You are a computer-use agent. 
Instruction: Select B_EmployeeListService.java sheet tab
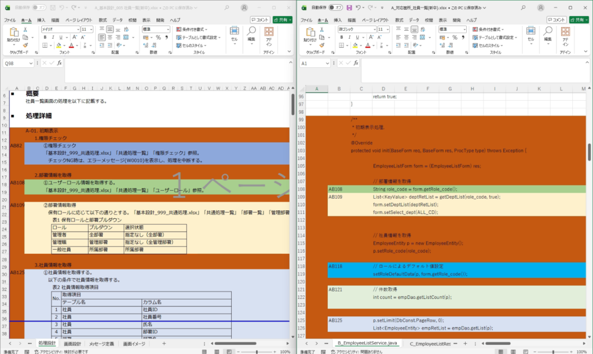(x=367, y=343)
